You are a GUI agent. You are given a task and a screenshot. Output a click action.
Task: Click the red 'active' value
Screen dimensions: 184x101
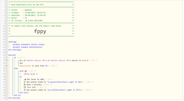point(85,60)
